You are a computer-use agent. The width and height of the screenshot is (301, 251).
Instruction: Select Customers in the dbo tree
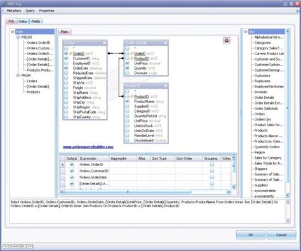tap(262, 75)
